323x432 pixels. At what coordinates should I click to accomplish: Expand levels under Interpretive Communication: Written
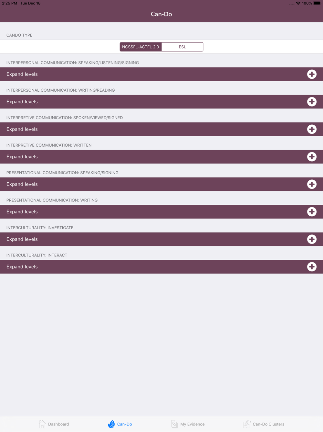(161, 157)
